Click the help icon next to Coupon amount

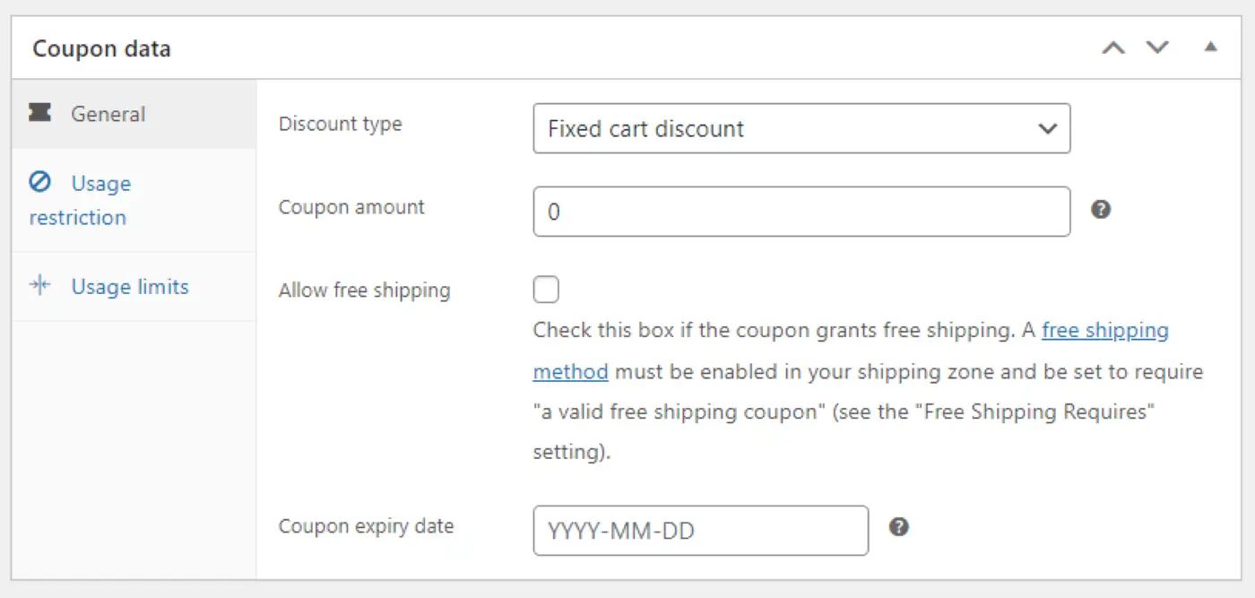(1101, 210)
